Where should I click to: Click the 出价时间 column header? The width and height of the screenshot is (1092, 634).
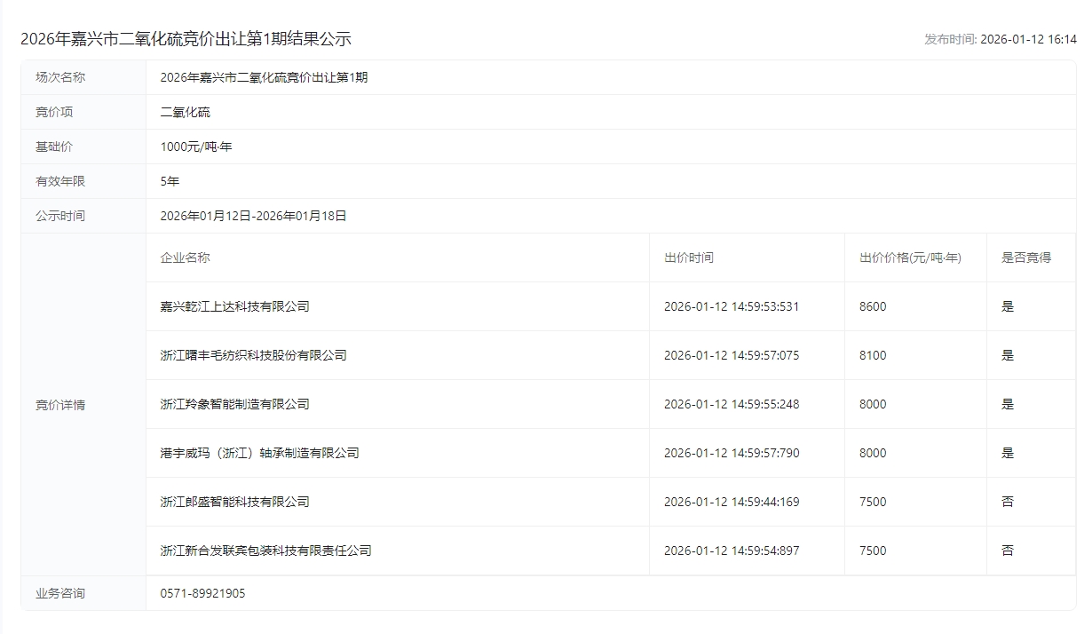688,258
